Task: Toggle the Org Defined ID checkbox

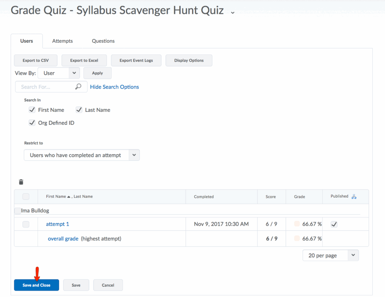Action: pos(32,123)
